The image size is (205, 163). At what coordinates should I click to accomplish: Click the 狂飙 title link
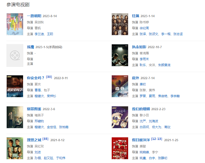136,16
